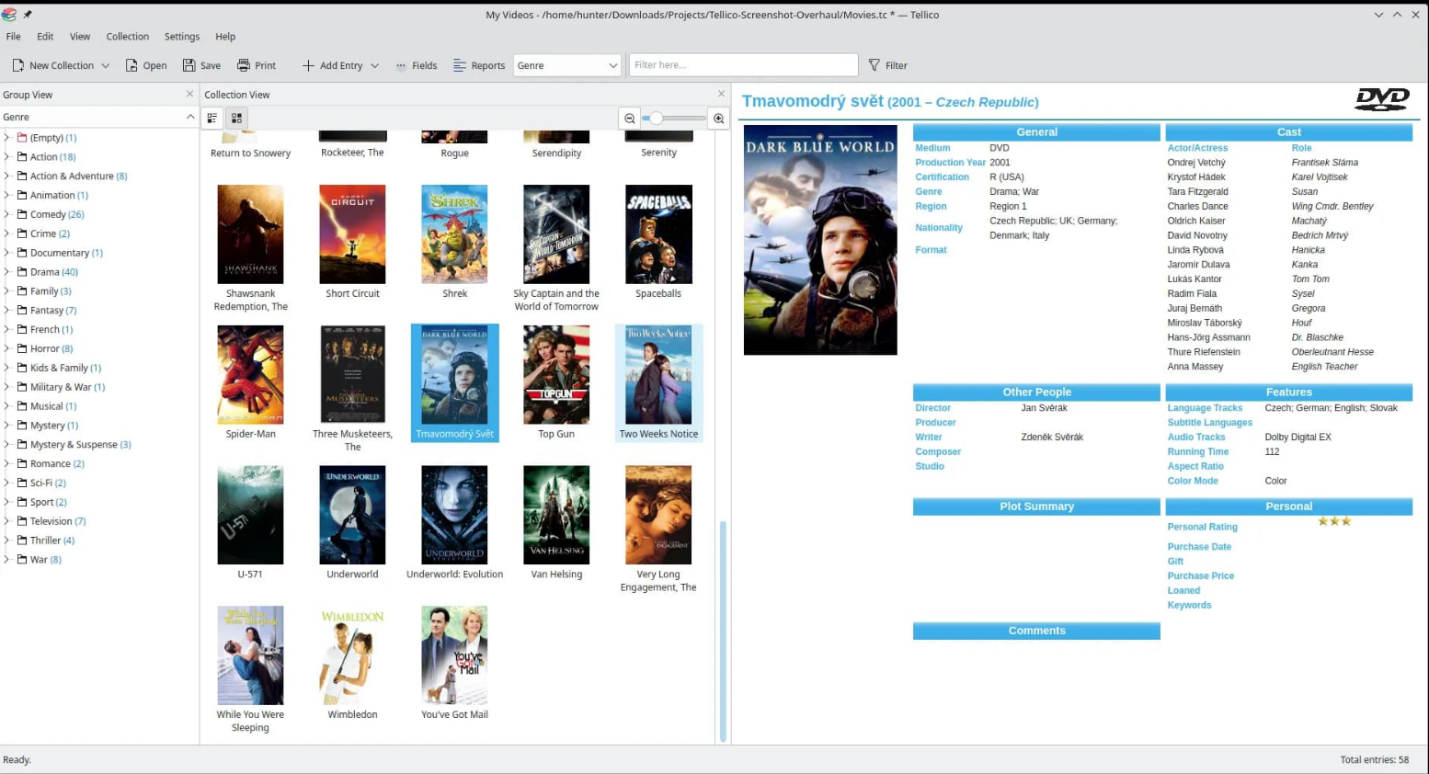Expand the War (8) group
This screenshot has height=774, width=1429.
7,559
